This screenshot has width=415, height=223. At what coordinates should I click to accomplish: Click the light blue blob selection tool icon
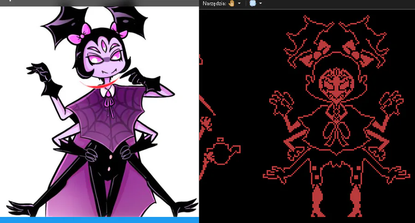(x=253, y=3)
